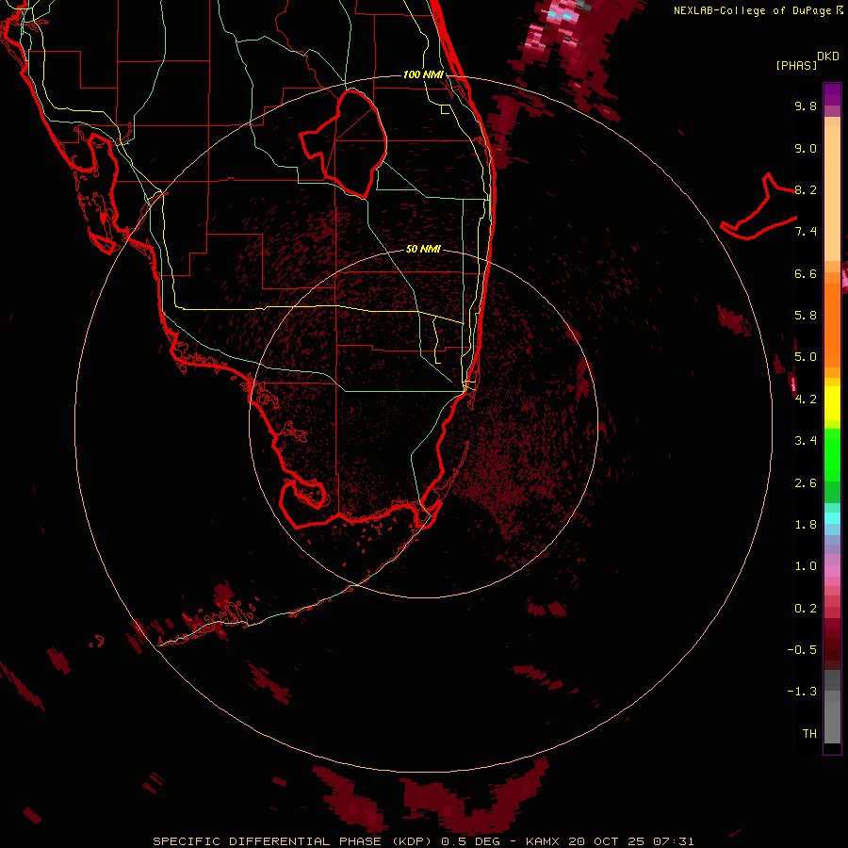Click the SPECIFIC DIFFERENTIAL PHASE caption text
848x848 pixels.
click(269, 841)
